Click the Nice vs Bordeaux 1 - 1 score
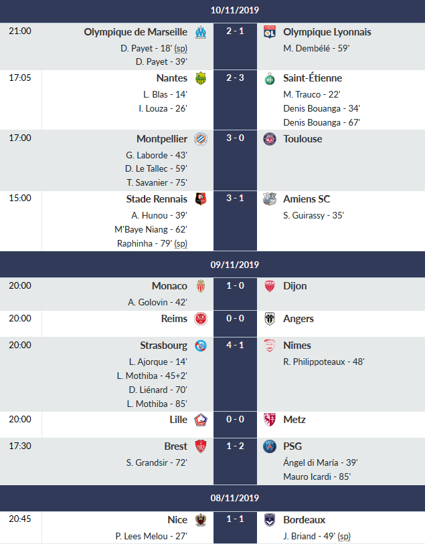This screenshot has height=544, width=425. [x=235, y=520]
